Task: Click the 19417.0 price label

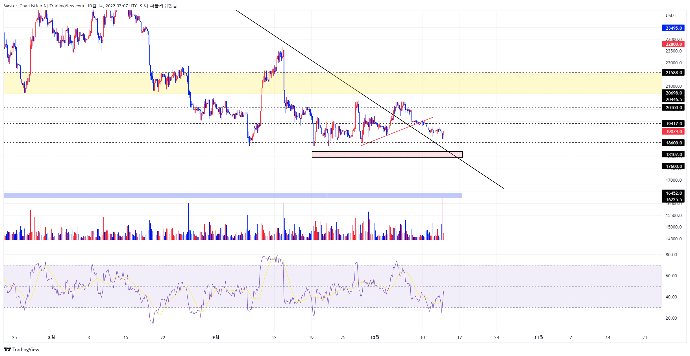Action: pyautogui.click(x=673, y=124)
